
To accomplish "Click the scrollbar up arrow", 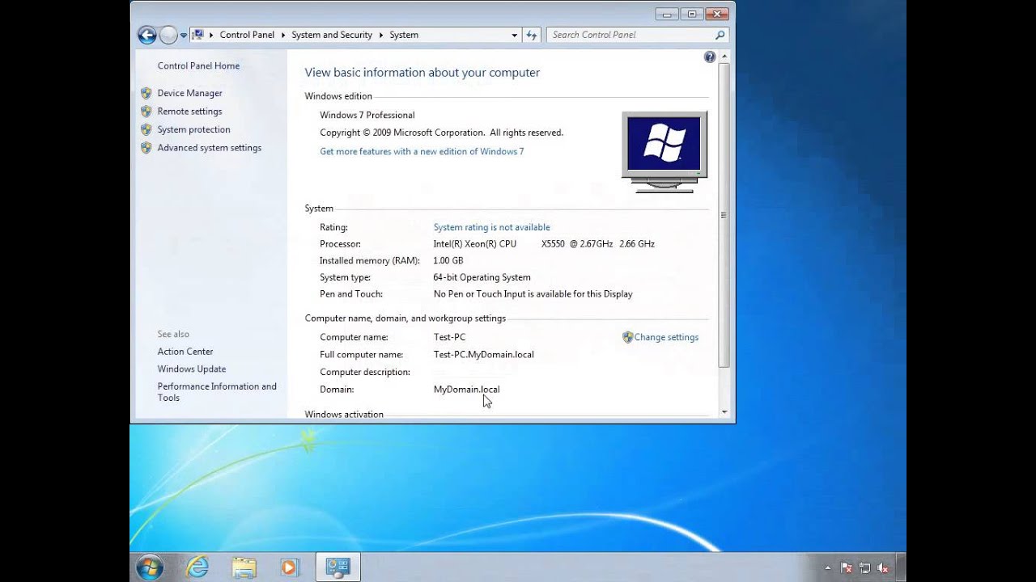I will tap(724, 57).
